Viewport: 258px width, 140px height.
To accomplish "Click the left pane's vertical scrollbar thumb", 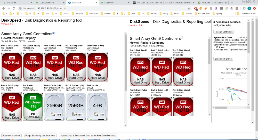I will 126,62.
